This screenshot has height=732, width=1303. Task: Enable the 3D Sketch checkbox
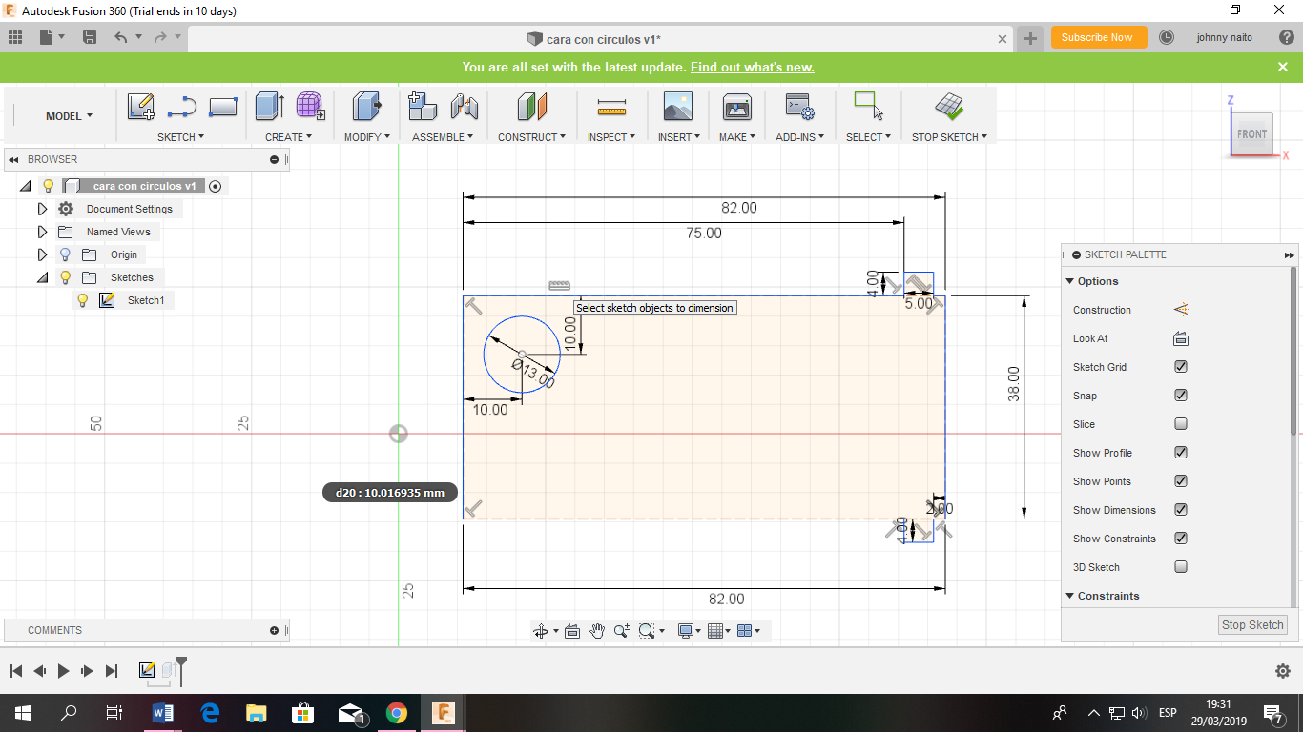point(1181,567)
